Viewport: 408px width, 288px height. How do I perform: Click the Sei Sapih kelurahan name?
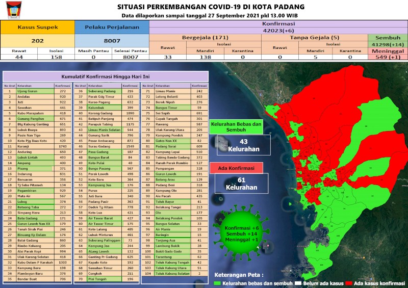pyautogui.click(x=163, y=114)
